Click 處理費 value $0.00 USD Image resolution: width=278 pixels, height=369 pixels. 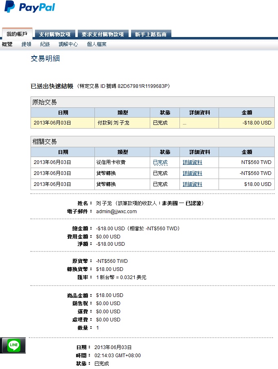(x=108, y=320)
